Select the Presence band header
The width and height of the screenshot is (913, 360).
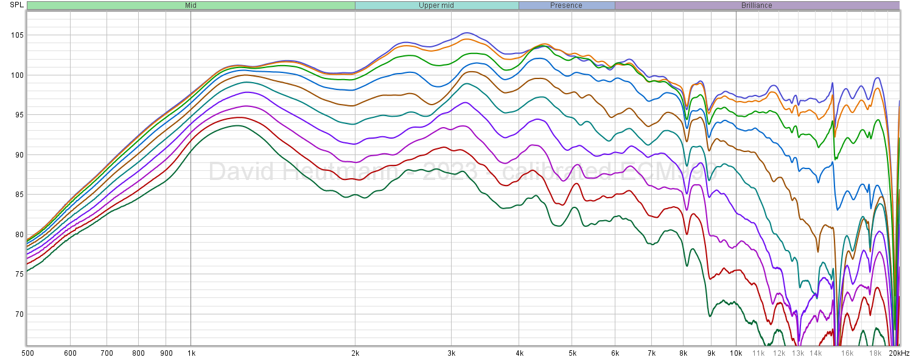pos(566,5)
